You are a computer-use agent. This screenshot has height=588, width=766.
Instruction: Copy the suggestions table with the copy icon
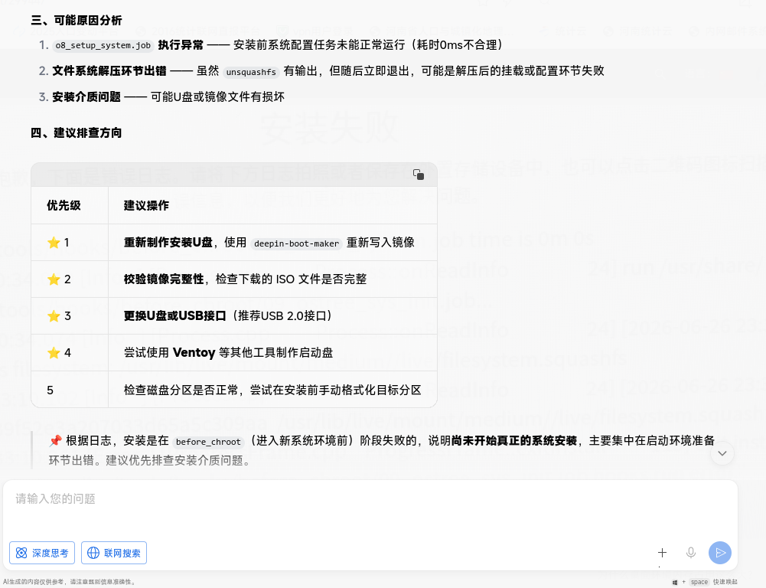(x=418, y=175)
